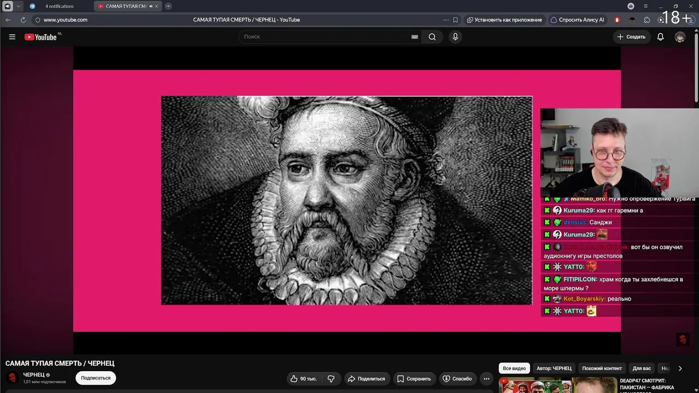Open the address bar three-dot menu
699x393 pixels.
coord(446,20)
